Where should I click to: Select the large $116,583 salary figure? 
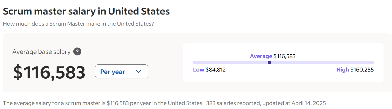tap(49, 72)
